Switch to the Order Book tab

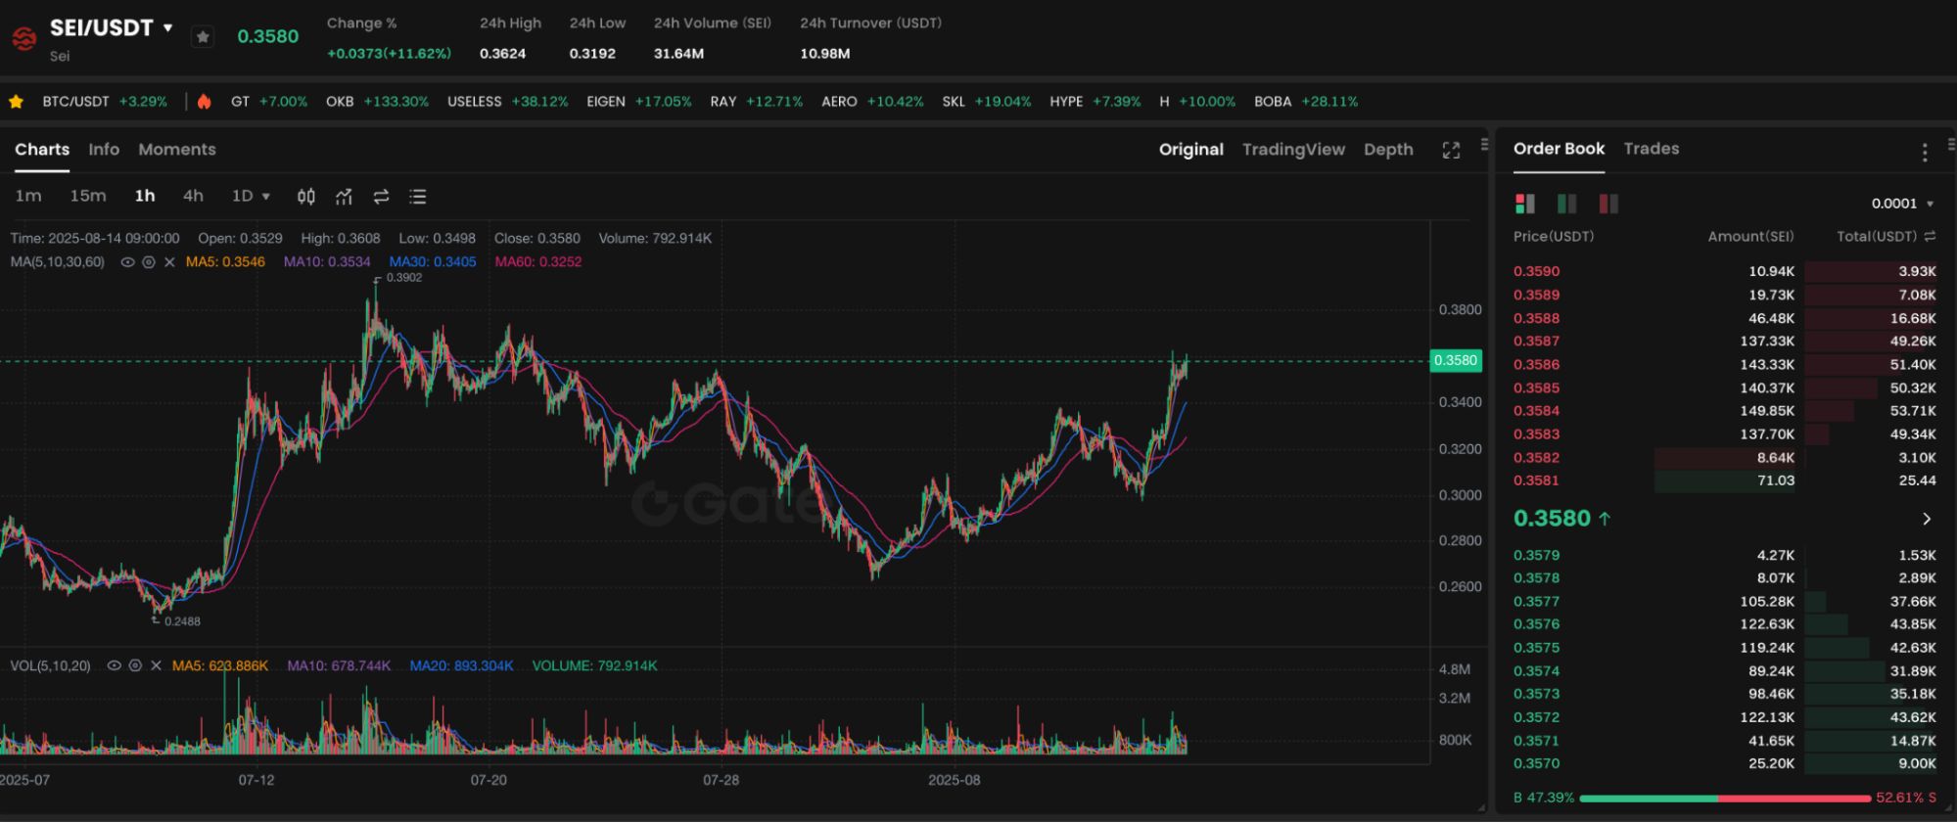[1559, 149]
